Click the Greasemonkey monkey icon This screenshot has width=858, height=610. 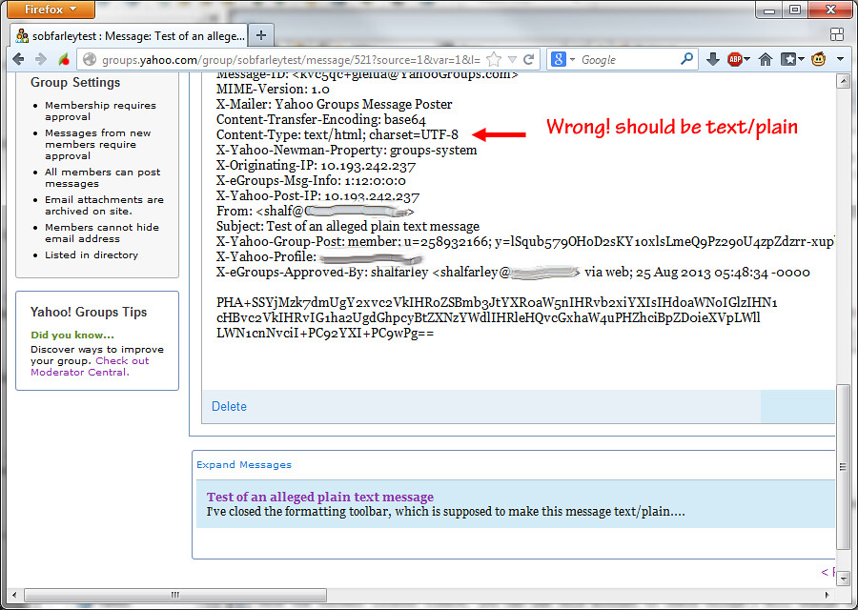click(818, 59)
